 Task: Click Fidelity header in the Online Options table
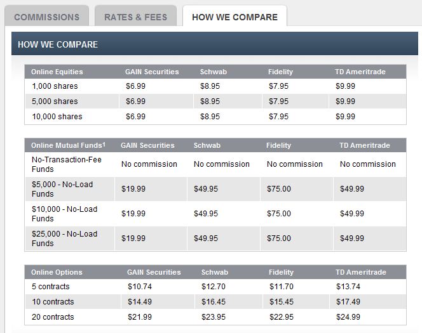coord(280,272)
